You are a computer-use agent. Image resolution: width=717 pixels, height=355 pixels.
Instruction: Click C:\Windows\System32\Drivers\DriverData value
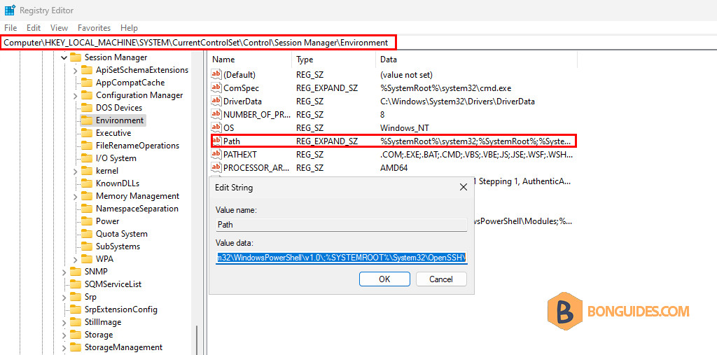pyautogui.click(x=457, y=101)
